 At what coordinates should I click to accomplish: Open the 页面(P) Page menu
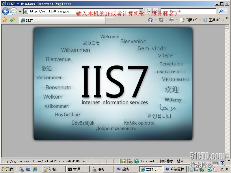click(190, 20)
